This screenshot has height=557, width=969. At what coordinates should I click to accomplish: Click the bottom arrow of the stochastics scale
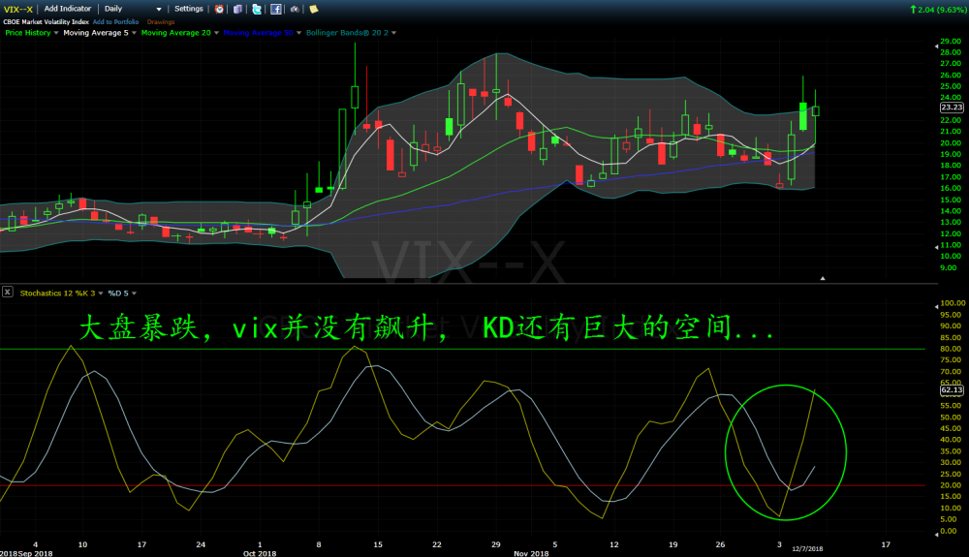pos(936,534)
